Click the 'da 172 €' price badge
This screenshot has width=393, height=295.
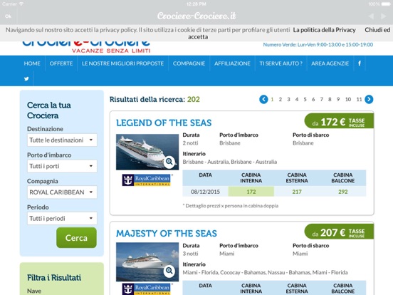click(339, 121)
